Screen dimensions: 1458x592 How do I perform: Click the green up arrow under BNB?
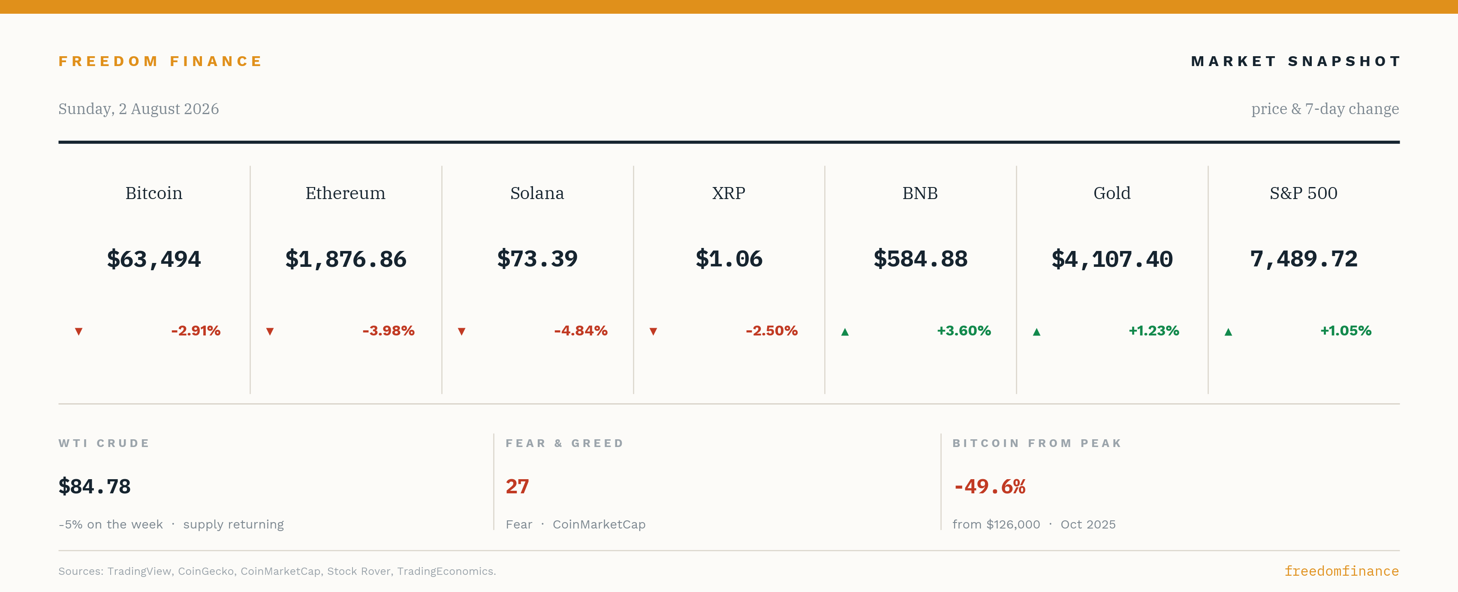pyautogui.click(x=845, y=331)
